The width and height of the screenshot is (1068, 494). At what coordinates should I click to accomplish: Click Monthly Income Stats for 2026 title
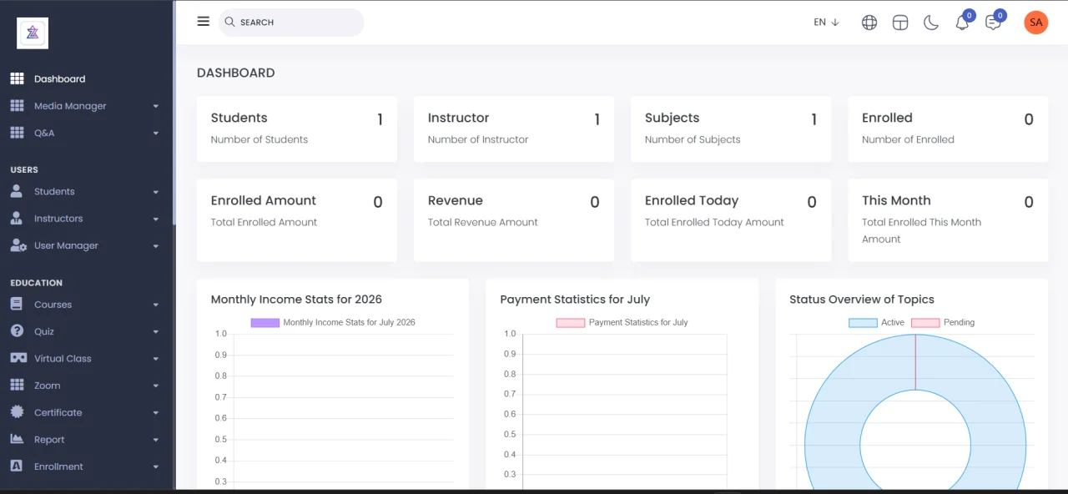pos(296,299)
